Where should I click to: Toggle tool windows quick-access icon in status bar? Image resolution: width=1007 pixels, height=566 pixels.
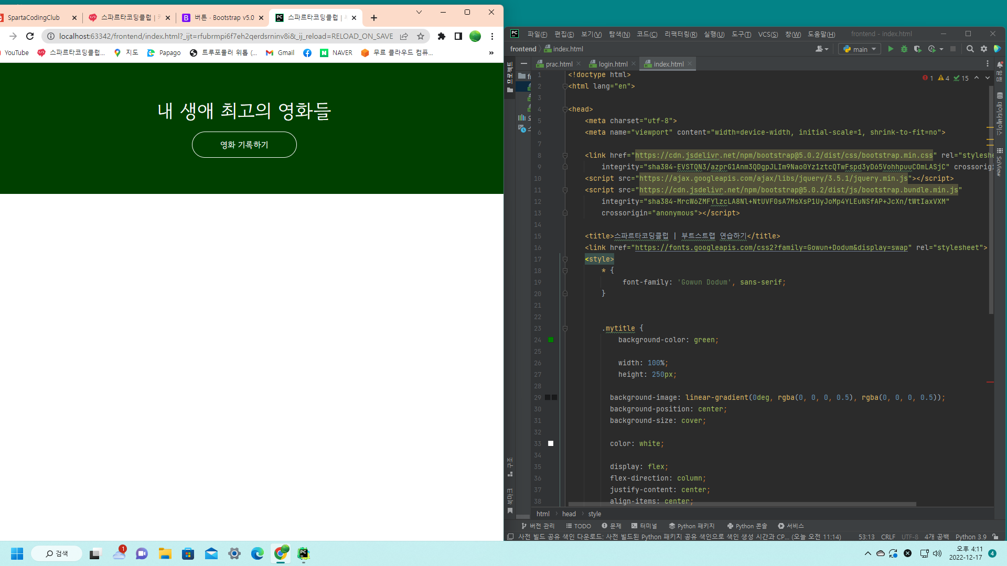point(510,537)
